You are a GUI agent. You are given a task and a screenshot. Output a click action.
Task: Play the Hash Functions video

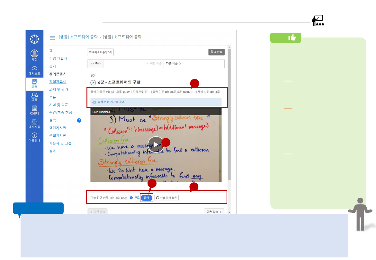156,144
